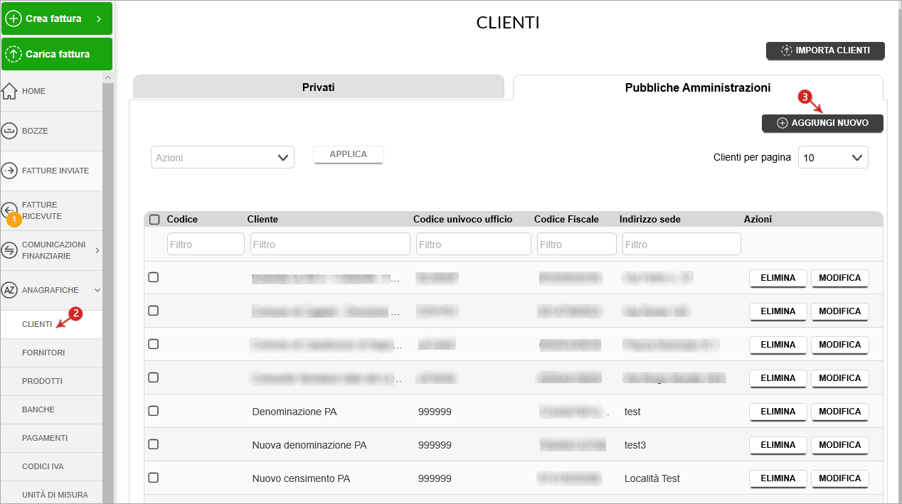Click the Codice filter field
This screenshot has height=504, width=902.
206,244
